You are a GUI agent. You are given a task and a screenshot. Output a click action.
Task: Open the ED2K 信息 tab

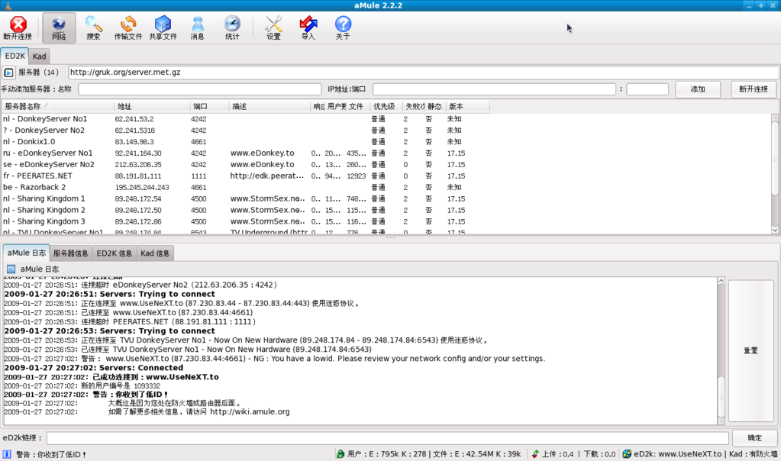click(114, 253)
